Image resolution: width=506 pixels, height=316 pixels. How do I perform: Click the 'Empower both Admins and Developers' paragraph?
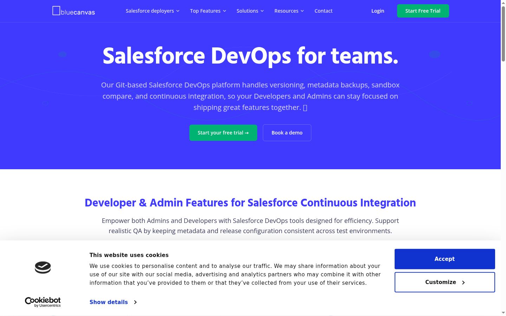pos(250,226)
